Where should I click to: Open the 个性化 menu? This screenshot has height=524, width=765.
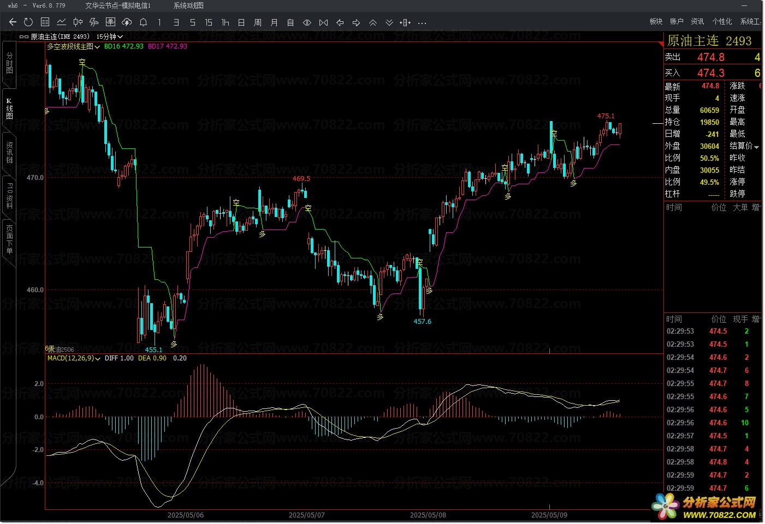click(722, 21)
